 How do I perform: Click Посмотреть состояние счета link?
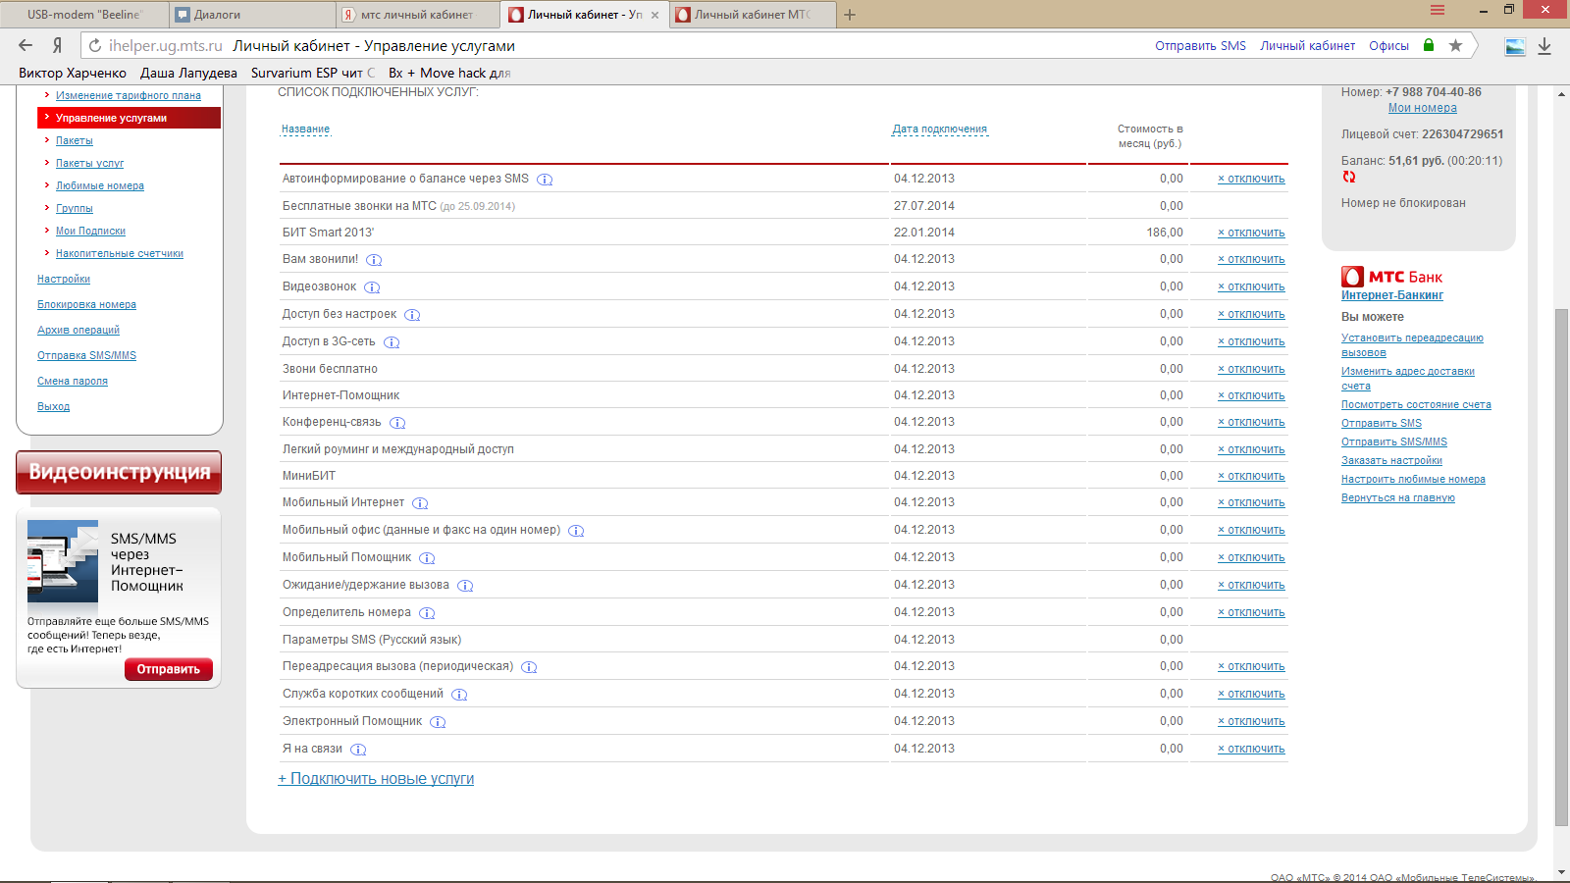pyautogui.click(x=1416, y=404)
